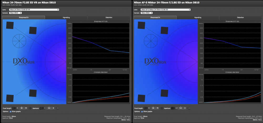
Task: Set left aperture slider to 11
Action: click(58, 108)
